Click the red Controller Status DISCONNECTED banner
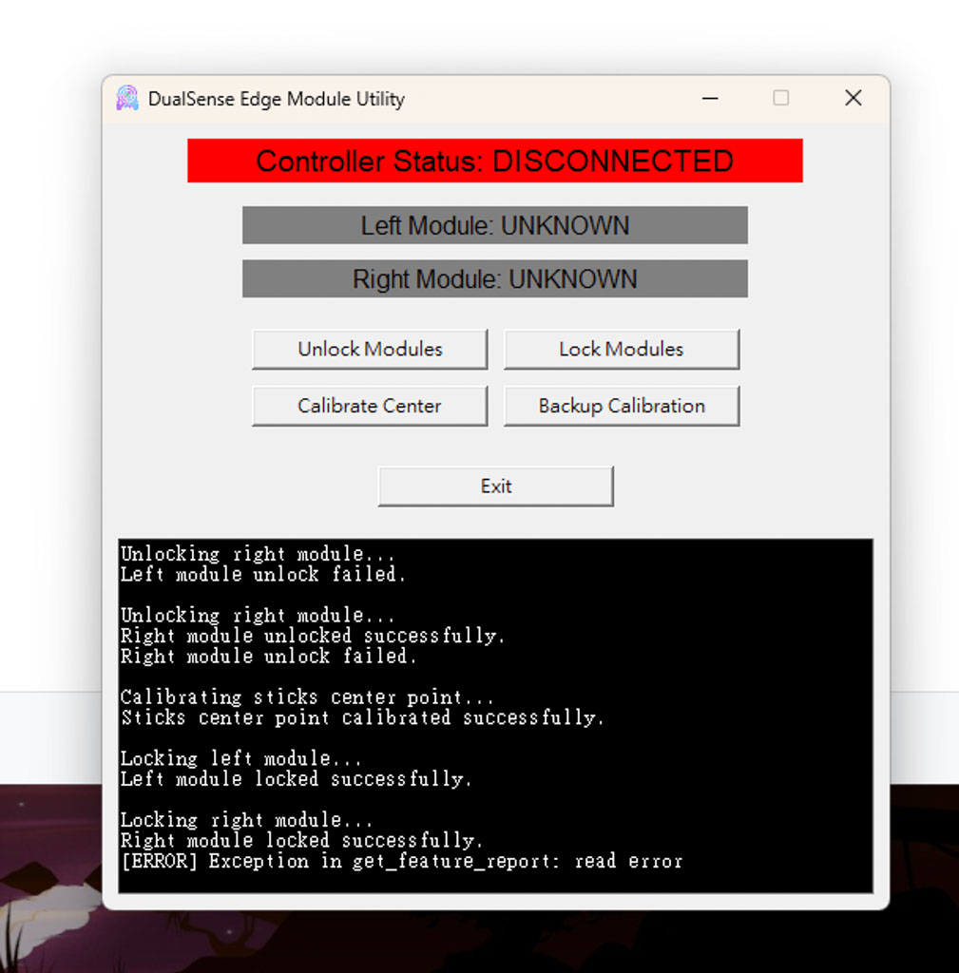 (494, 161)
